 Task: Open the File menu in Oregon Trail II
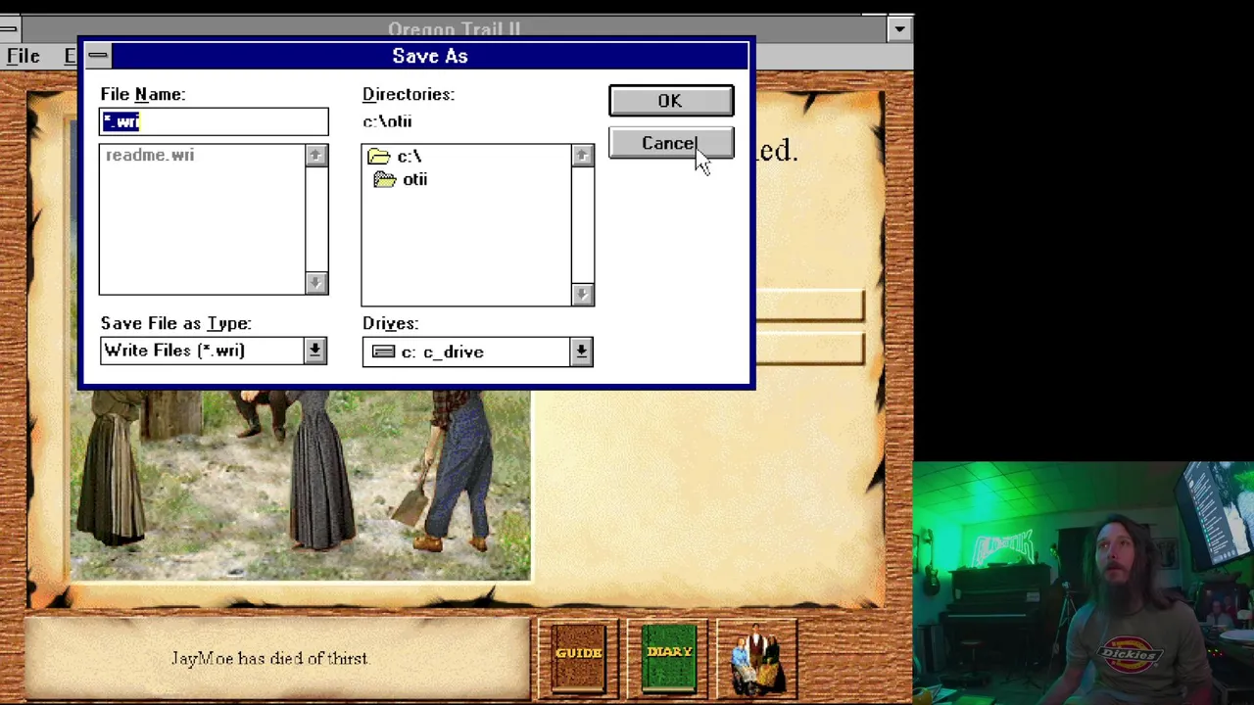(24, 56)
